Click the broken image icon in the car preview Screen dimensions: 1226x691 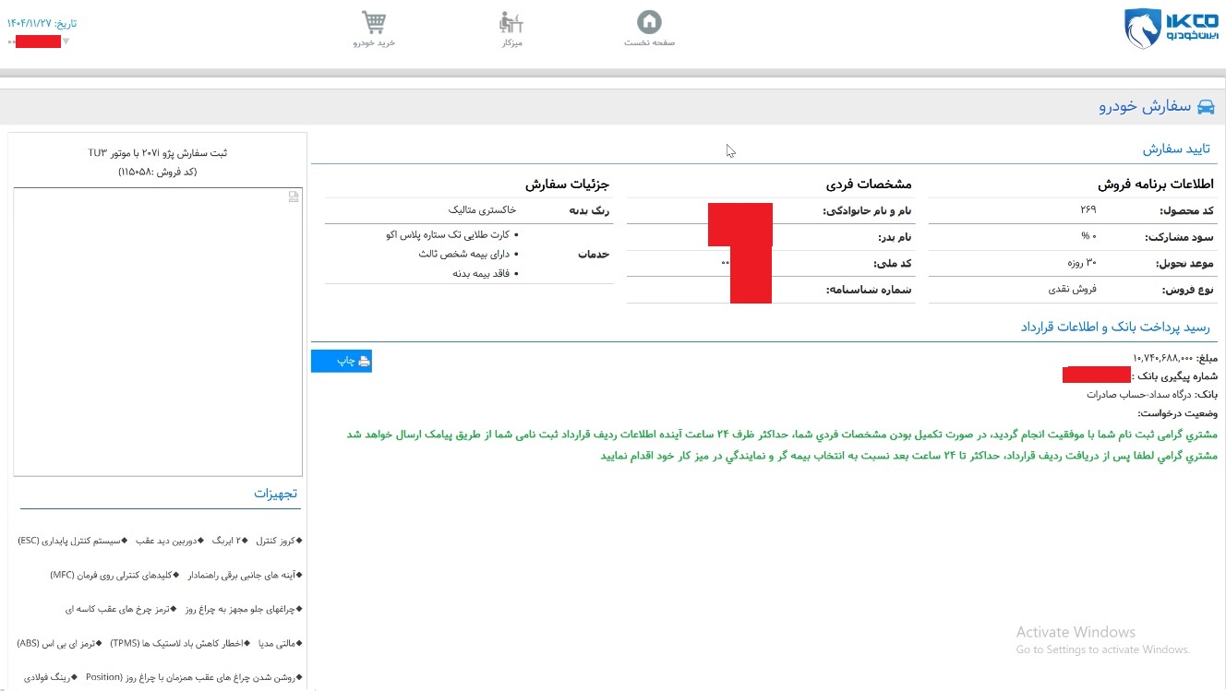(294, 196)
